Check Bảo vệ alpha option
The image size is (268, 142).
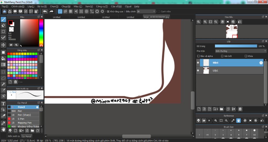198,56
